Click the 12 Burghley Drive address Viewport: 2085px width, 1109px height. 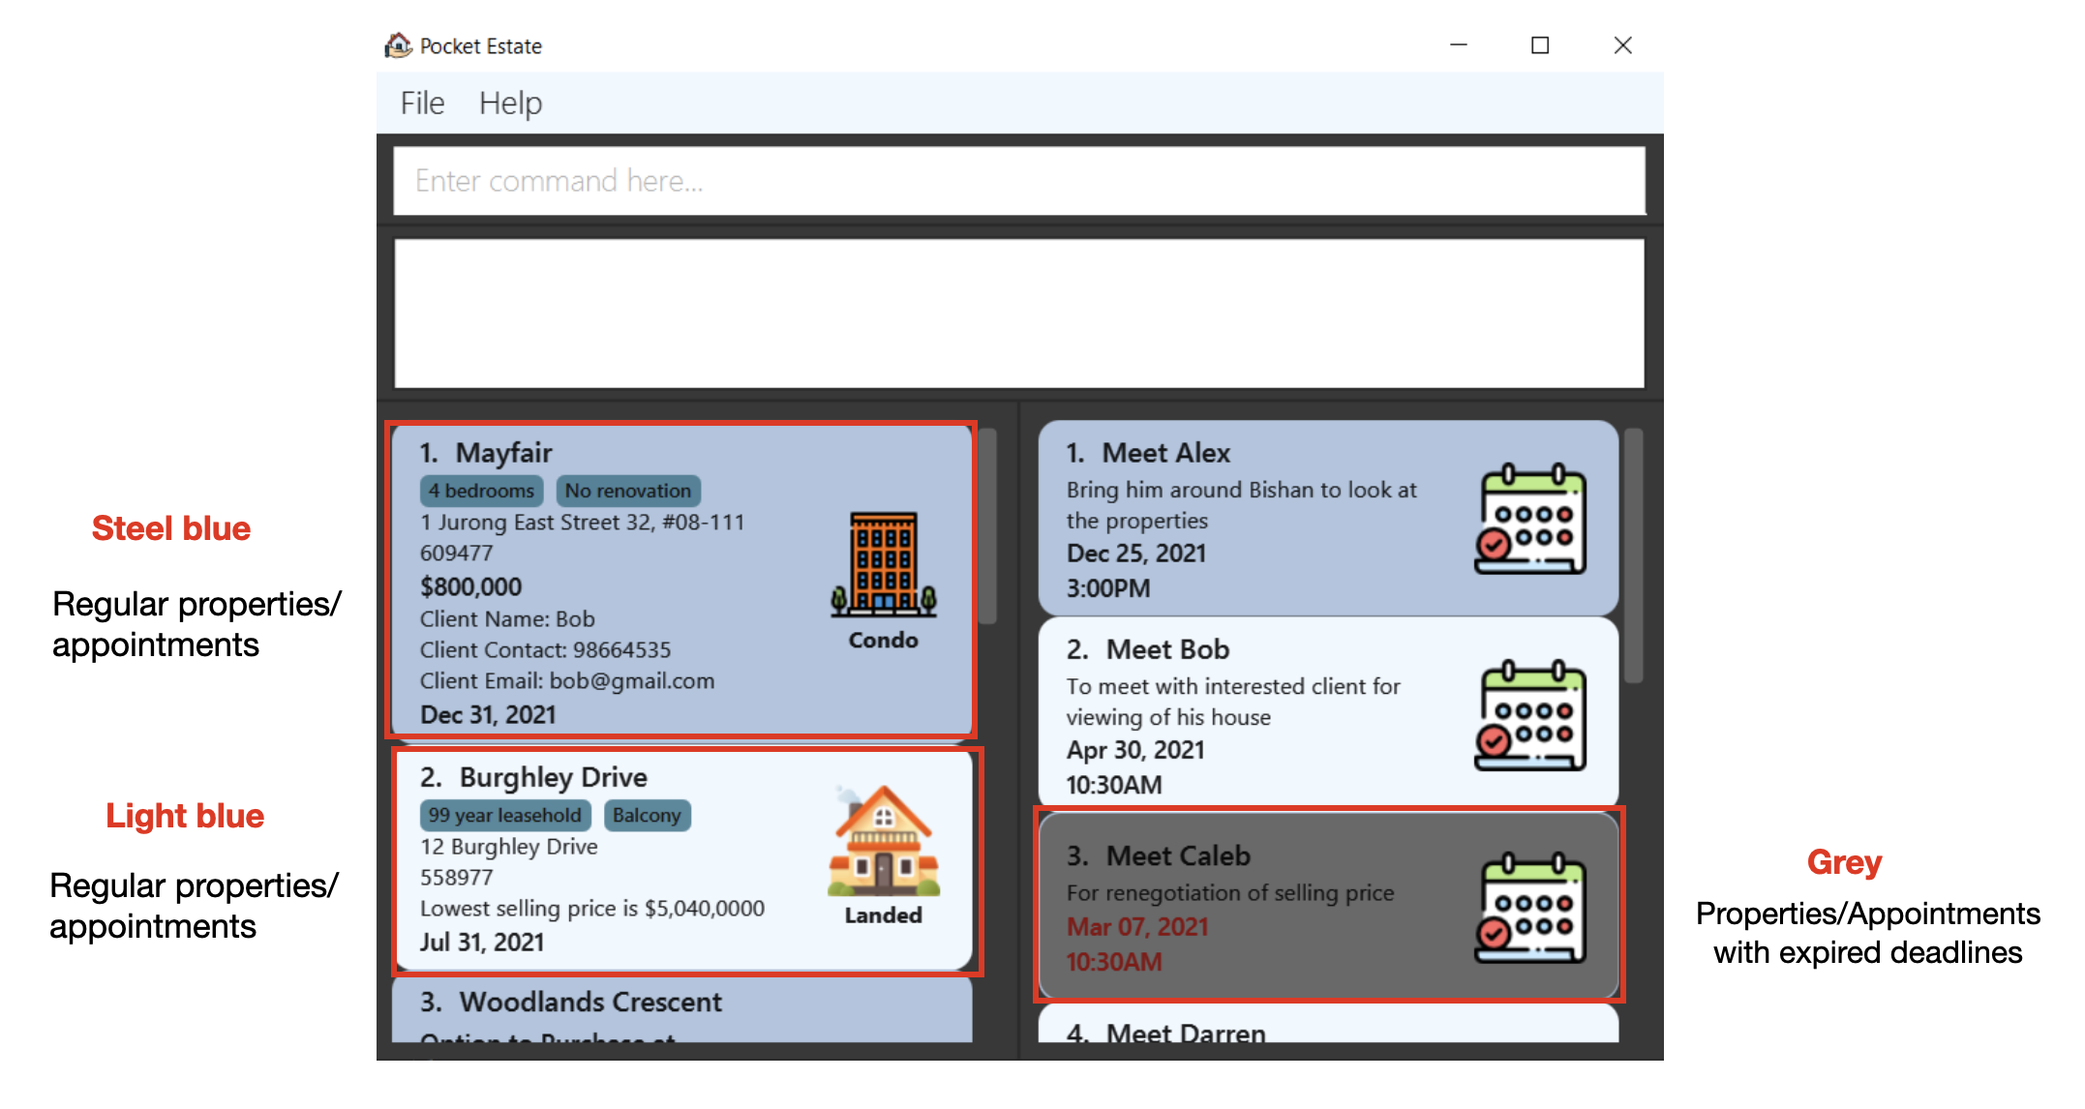coord(508,847)
